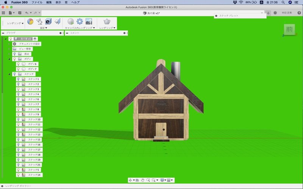Expand the スケッチ パレット panel

(x=216, y=16)
